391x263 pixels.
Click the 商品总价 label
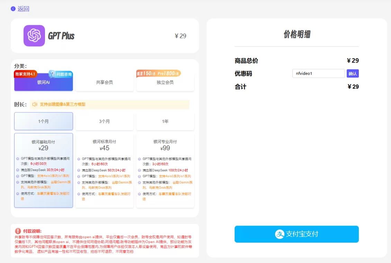coord(246,61)
